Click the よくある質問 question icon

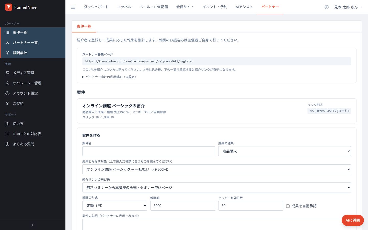click(x=7, y=144)
